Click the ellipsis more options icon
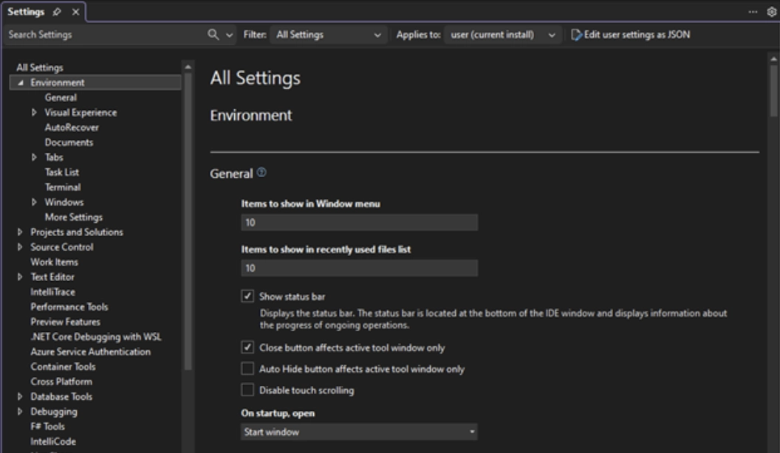Screen dimensions: 780x453 (753, 13)
